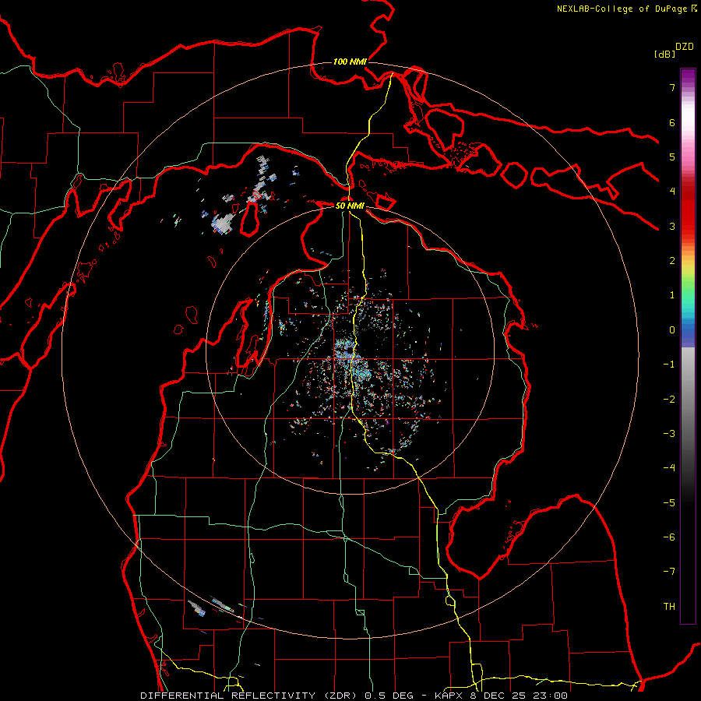Image resolution: width=701 pixels, height=701 pixels.
Task: Click the [dB] unit label
Action: tap(664, 54)
